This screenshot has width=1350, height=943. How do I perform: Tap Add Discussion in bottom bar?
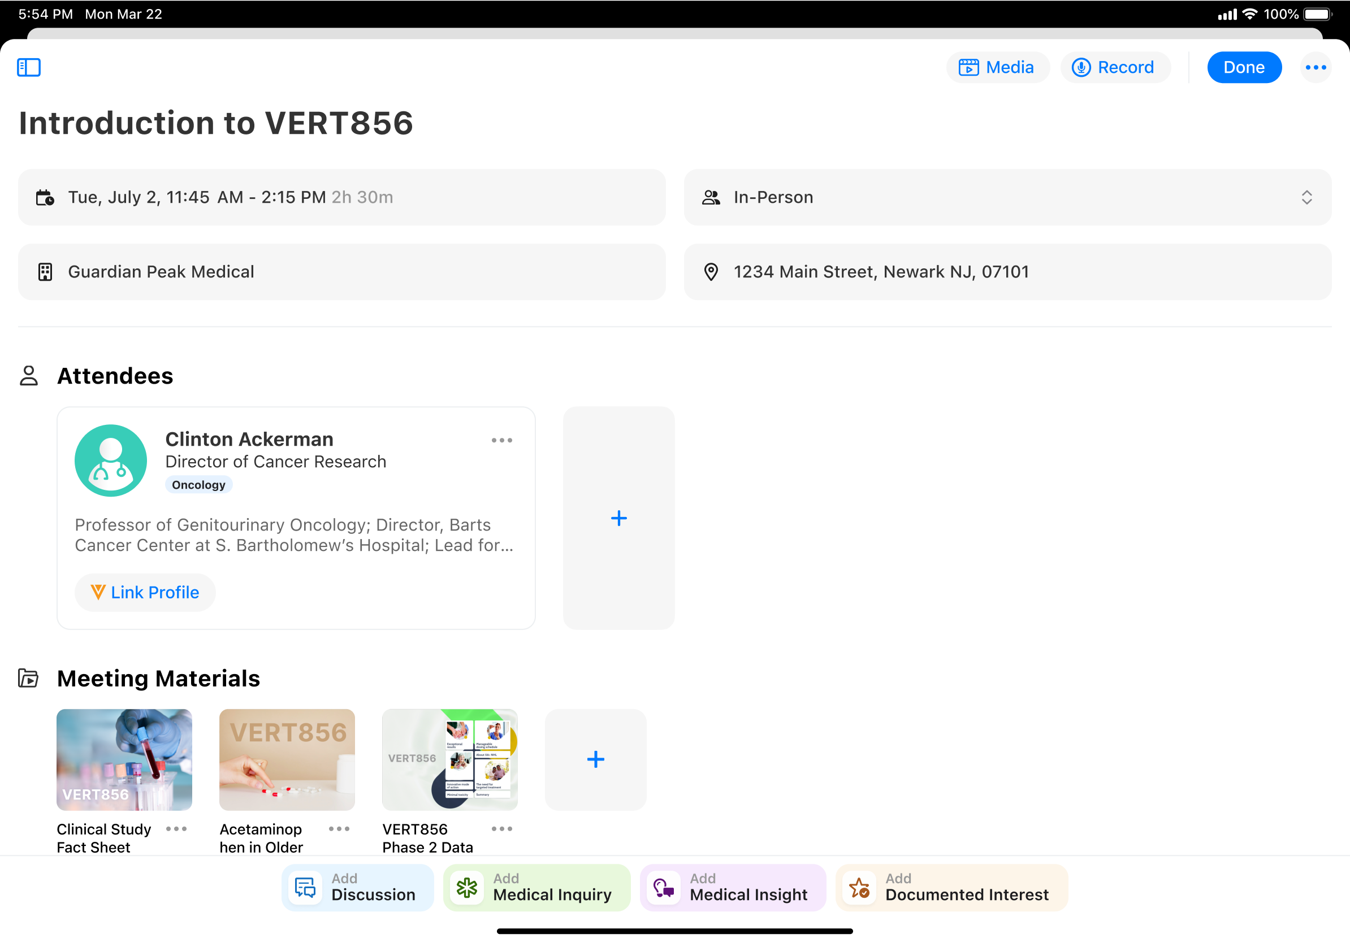[357, 887]
